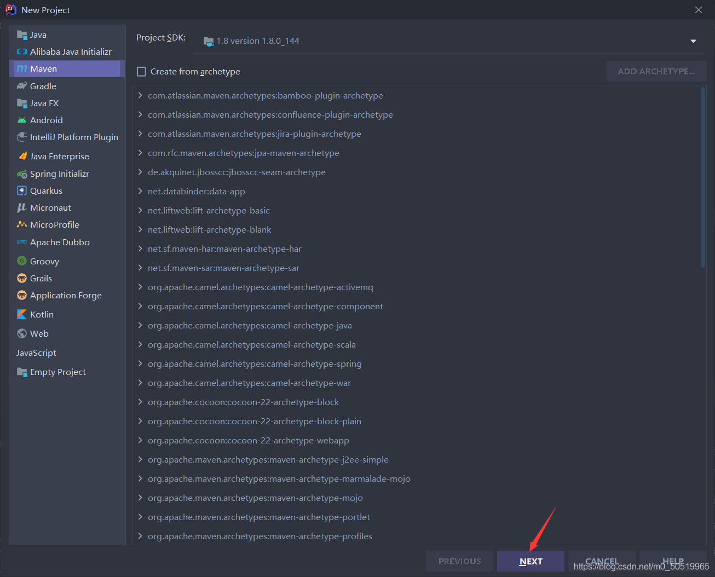715x577 pixels.
Task: Select camel-archetype-spring row
Action: coord(419,363)
